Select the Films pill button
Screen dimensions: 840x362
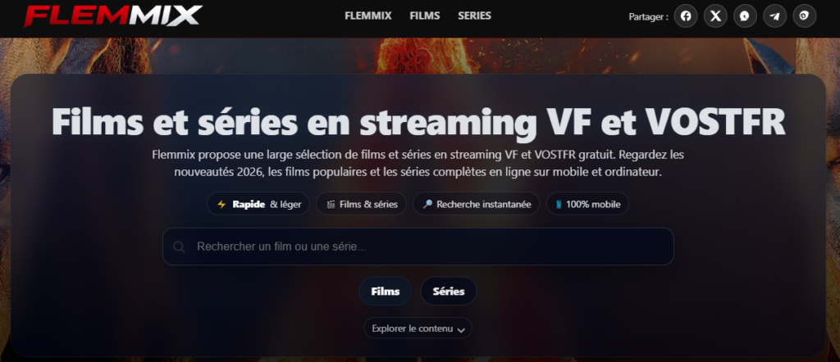tap(386, 292)
